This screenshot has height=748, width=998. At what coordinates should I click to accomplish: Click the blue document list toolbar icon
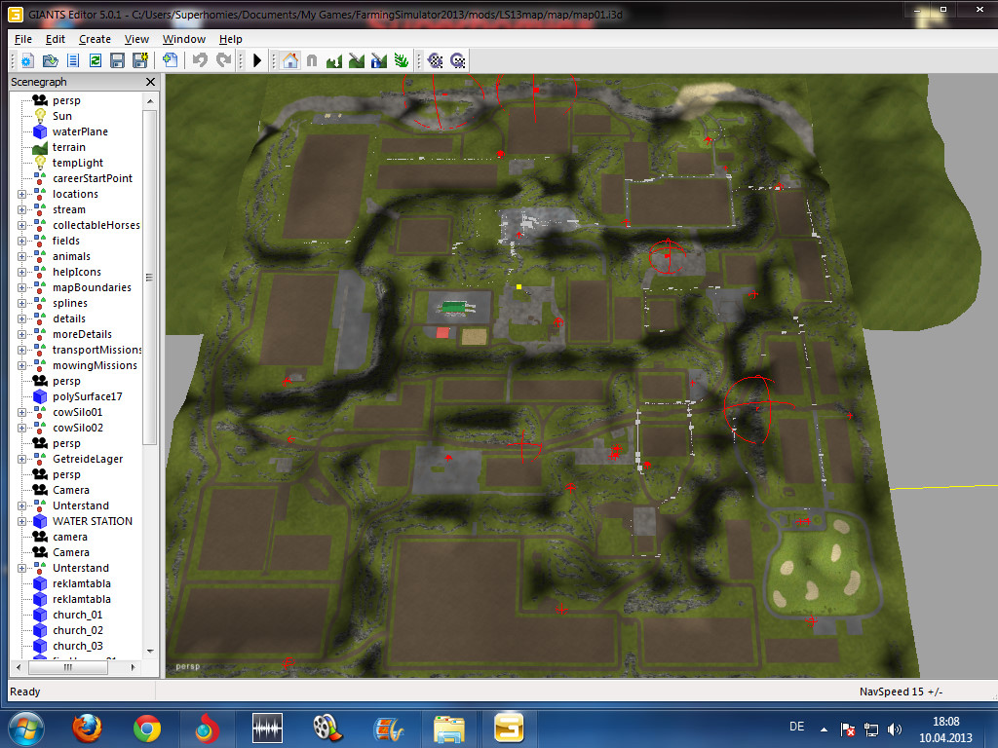pyautogui.click(x=72, y=61)
